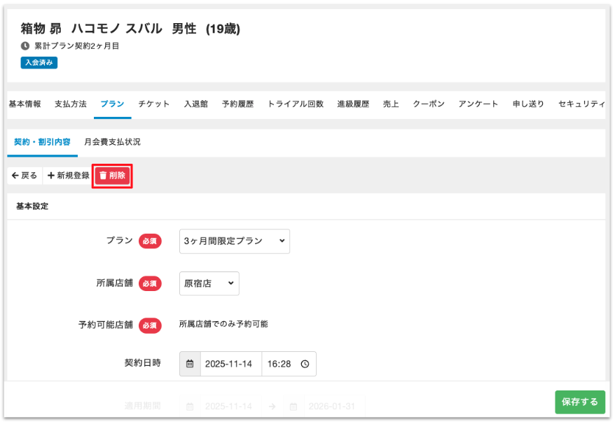Click the 入会済み status badge
The height and width of the screenshot is (424, 615).
(39, 62)
